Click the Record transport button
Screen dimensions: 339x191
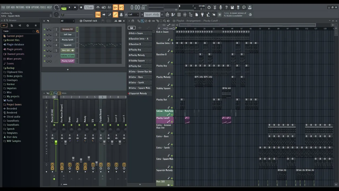[81, 7]
